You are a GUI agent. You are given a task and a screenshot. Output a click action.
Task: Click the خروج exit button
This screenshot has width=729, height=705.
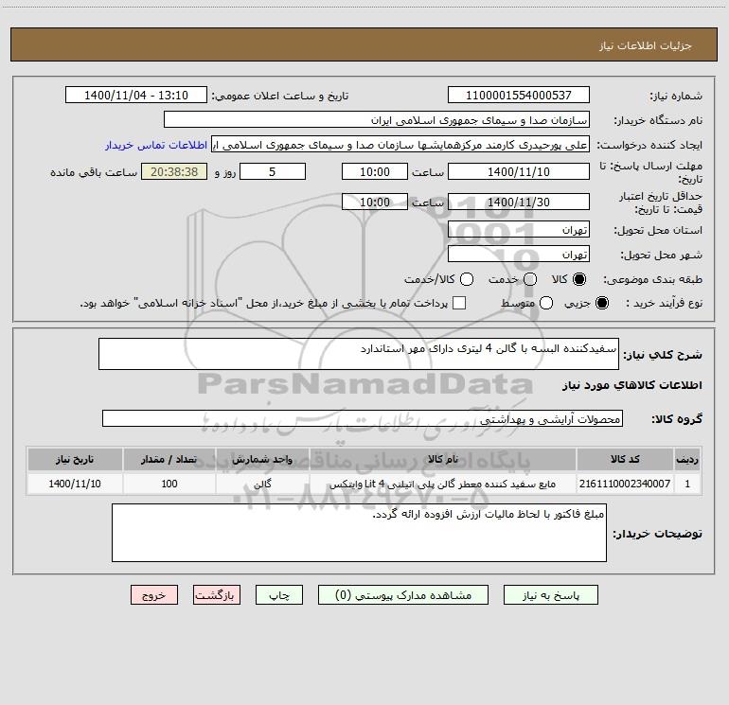coord(154,595)
